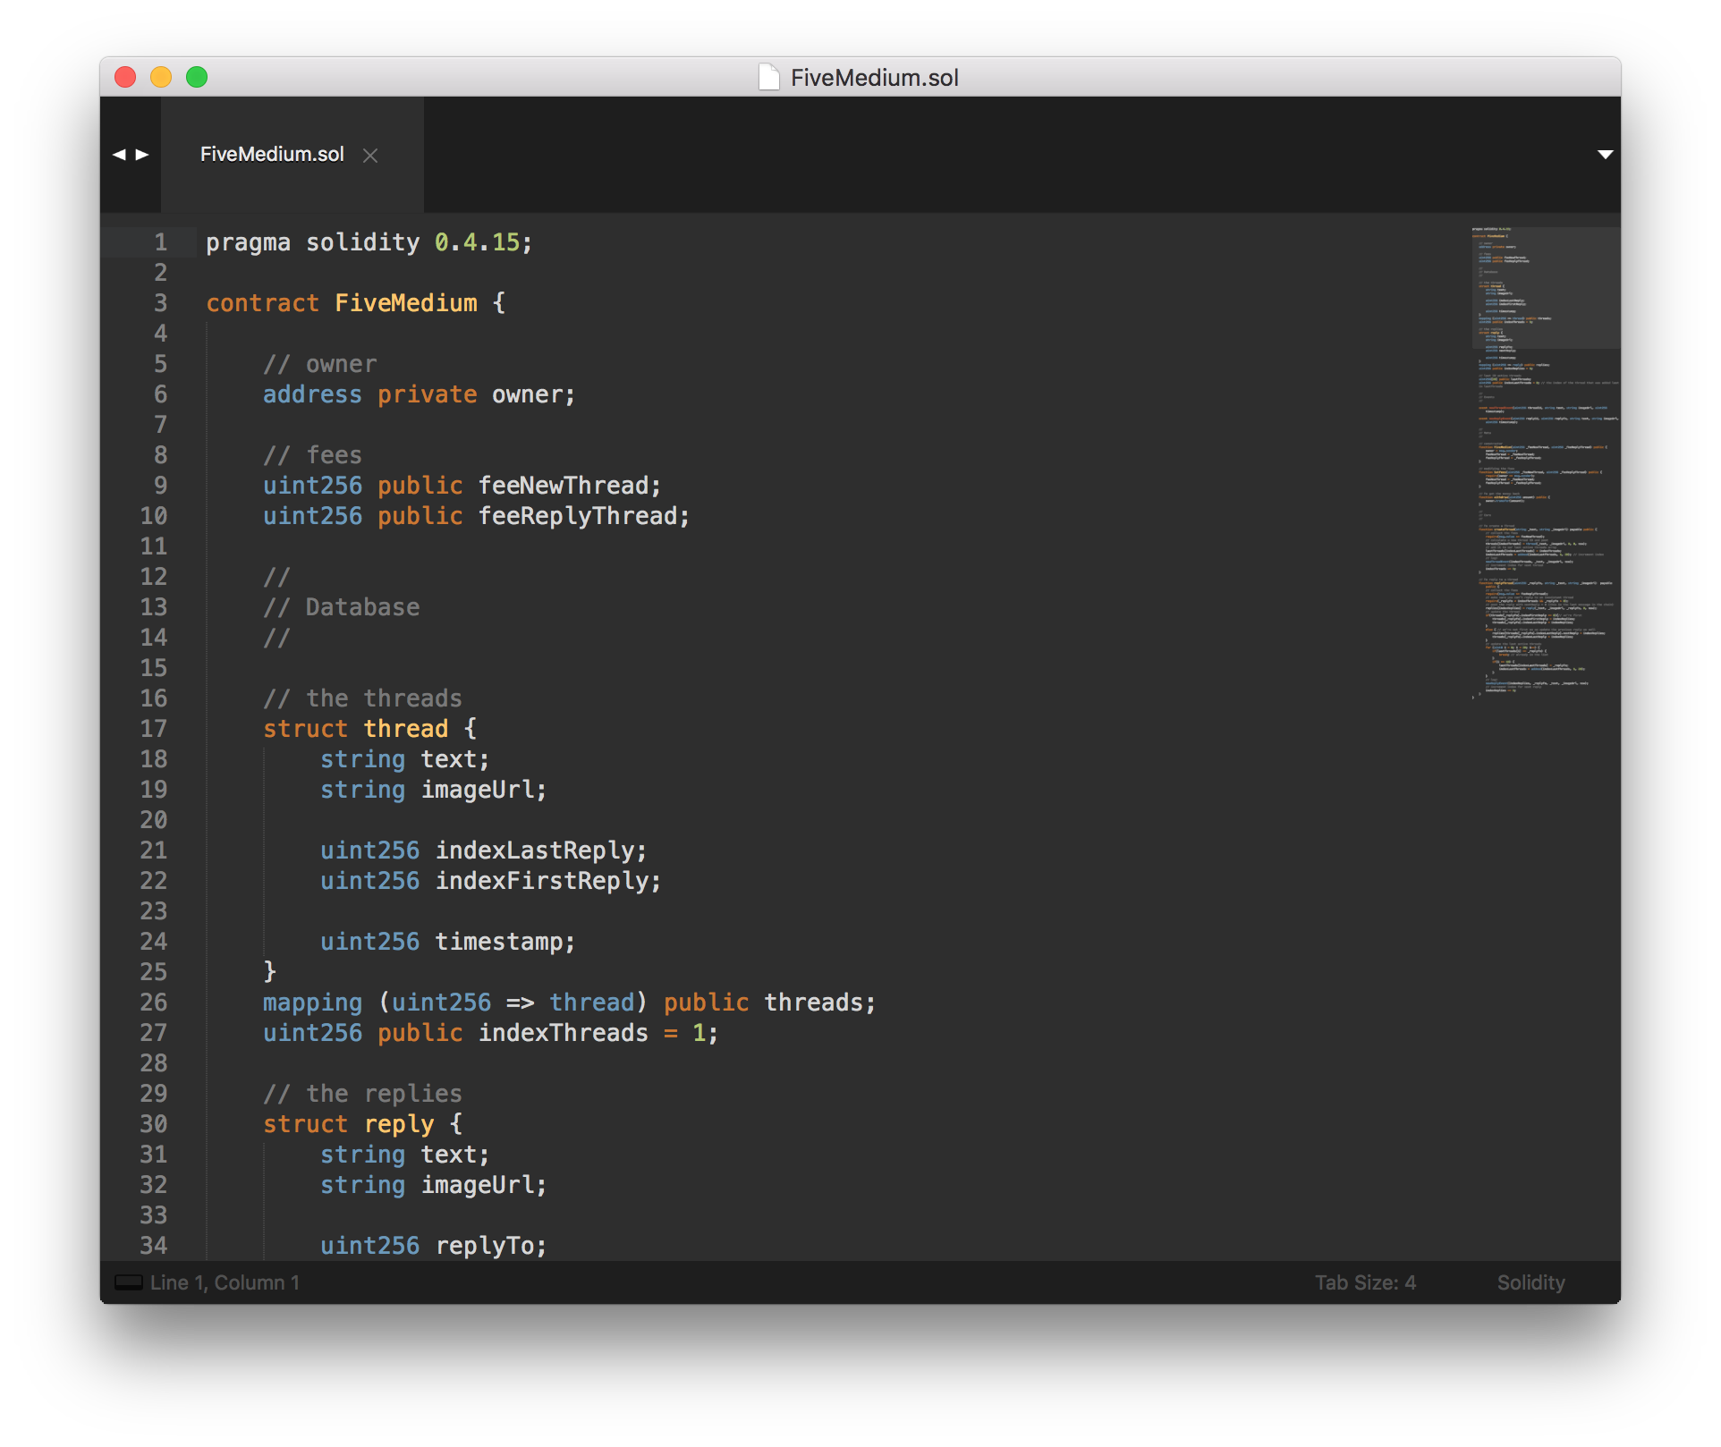
Task: Click line number 17 in the gutter
Action: pos(154,729)
